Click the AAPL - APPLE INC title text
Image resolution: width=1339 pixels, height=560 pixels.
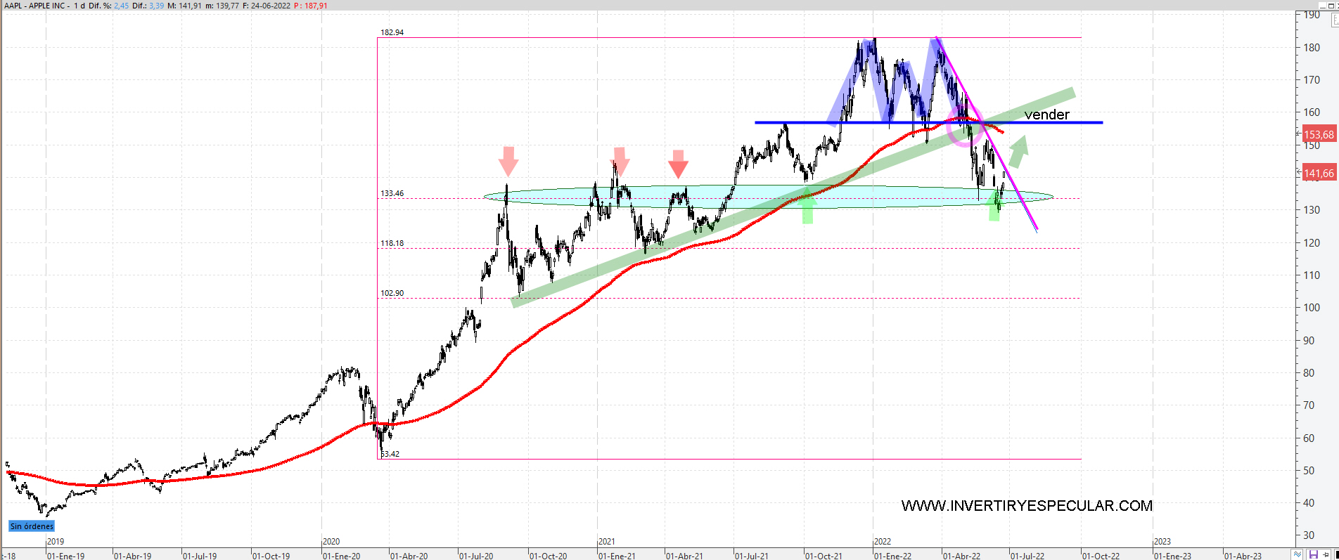click(x=35, y=5)
